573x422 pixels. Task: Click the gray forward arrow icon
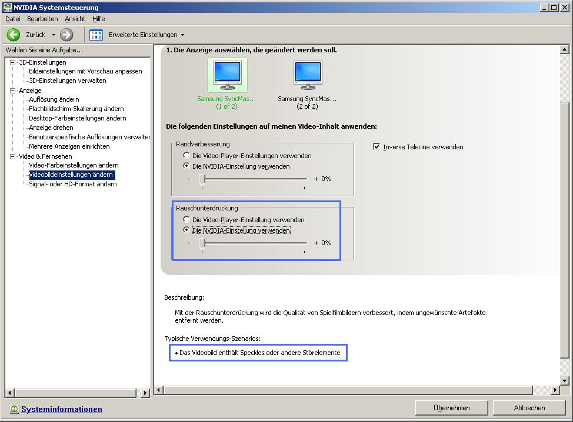tap(66, 35)
